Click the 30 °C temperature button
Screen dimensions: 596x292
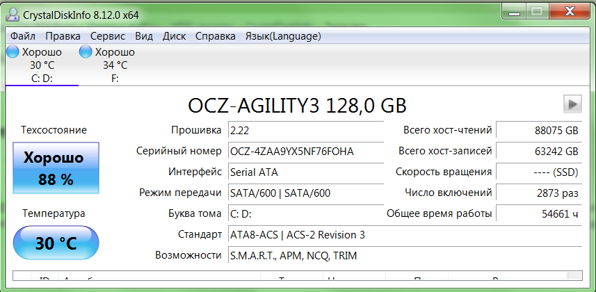[56, 245]
